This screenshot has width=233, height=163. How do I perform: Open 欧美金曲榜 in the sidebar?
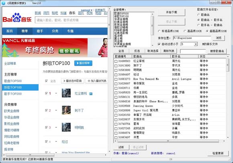tap(12, 111)
